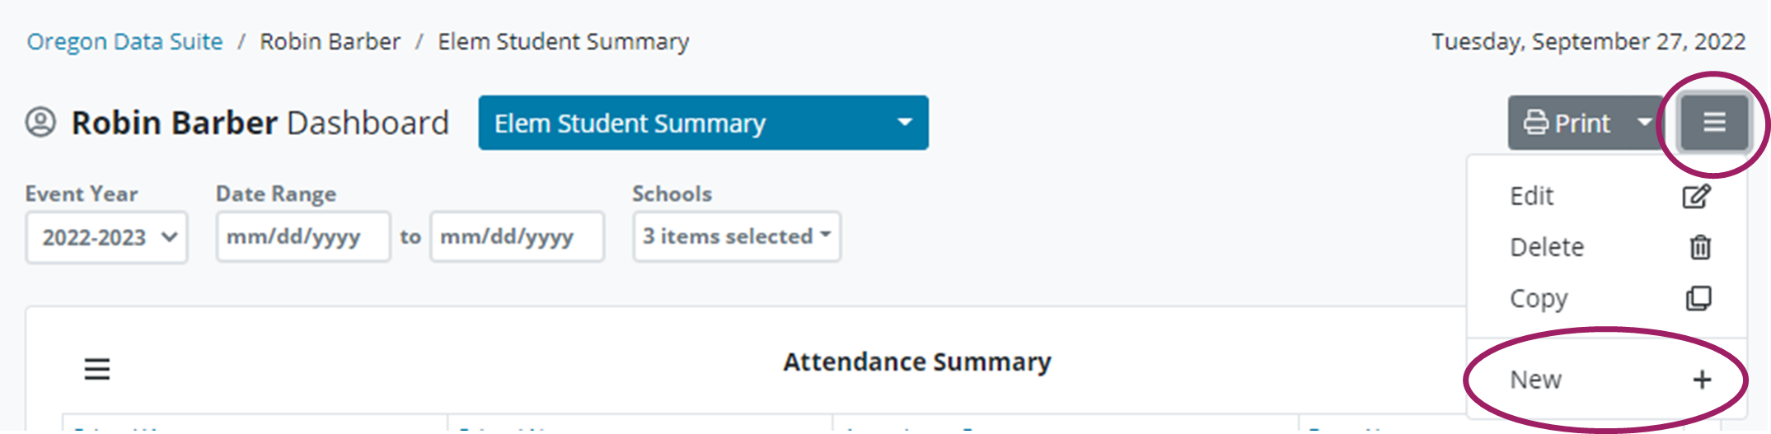Click the Attendance Summary panel heading
This screenshot has height=434, width=1771.
(916, 362)
